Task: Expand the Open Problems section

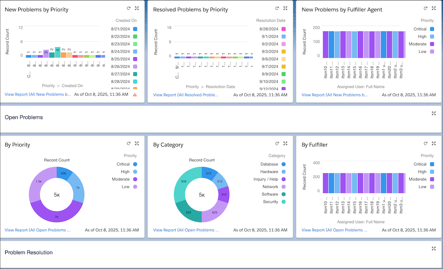Action: 434,113
